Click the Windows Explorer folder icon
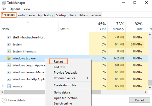The image size is (152, 106). tap(9, 58)
